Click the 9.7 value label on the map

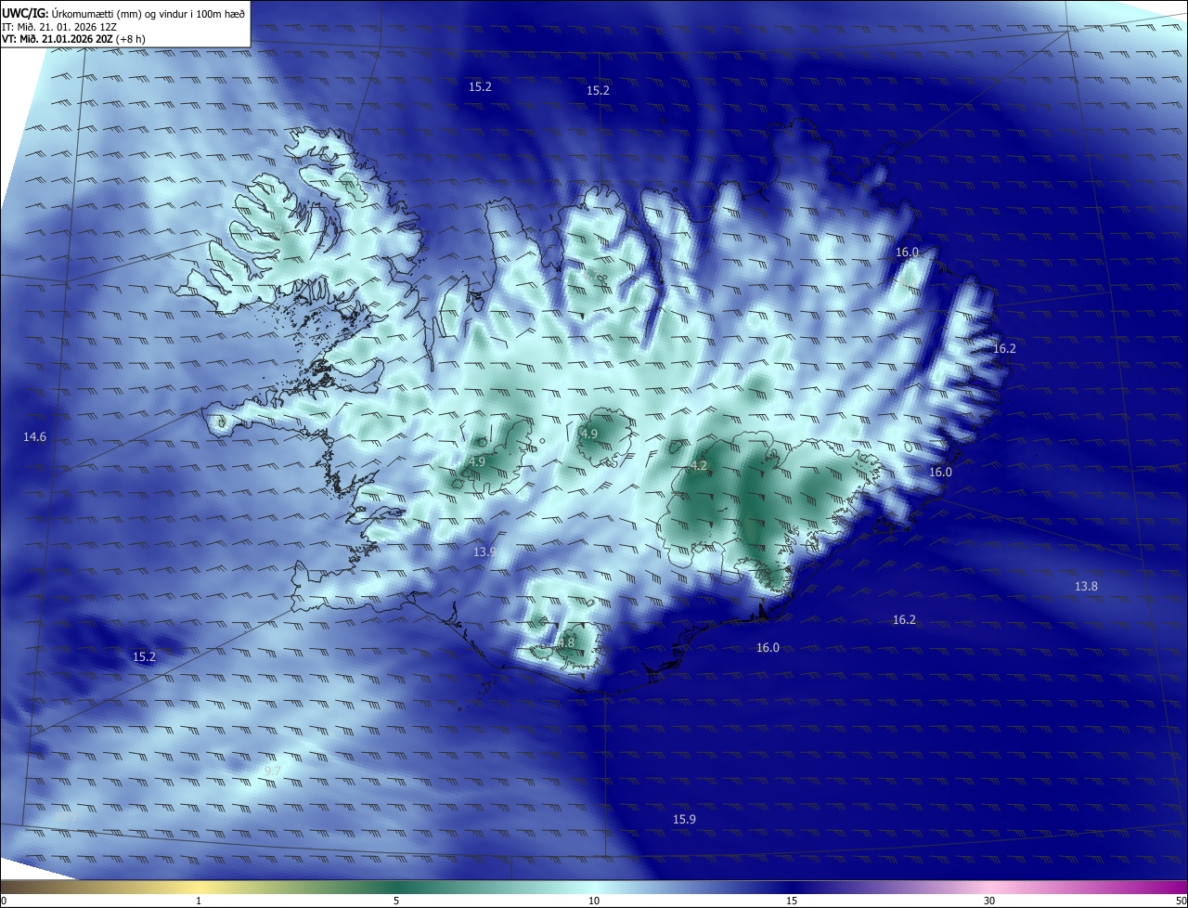click(x=272, y=772)
